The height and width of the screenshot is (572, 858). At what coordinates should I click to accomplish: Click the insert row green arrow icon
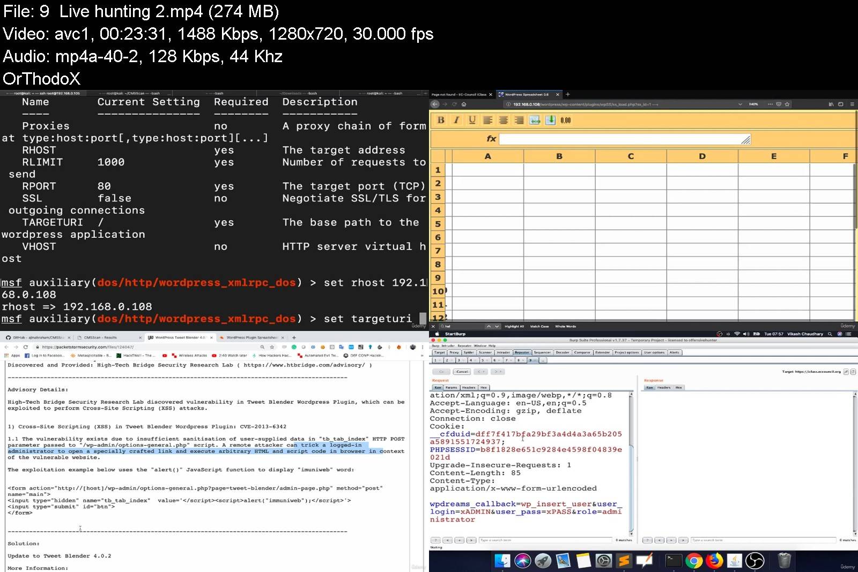(550, 120)
